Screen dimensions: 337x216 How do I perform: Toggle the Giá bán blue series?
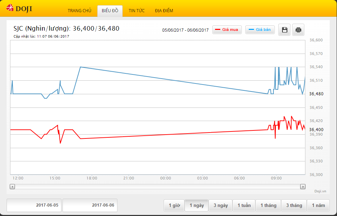coord(260,30)
